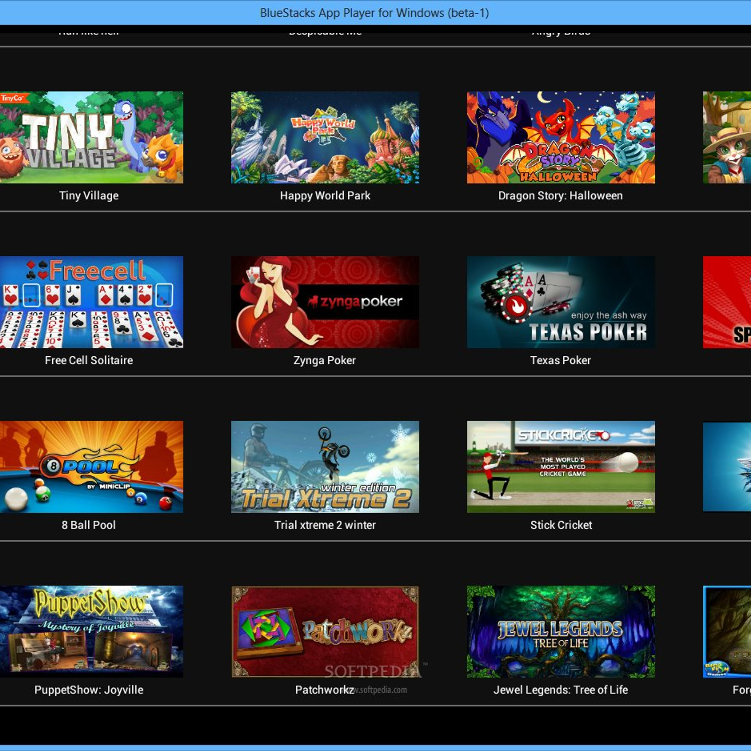Click the "Texas Poker" caption
The height and width of the screenshot is (751, 751).
(560, 360)
